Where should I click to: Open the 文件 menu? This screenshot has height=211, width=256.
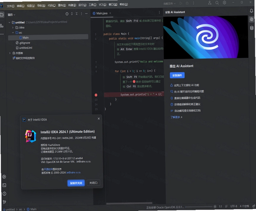(11, 6)
